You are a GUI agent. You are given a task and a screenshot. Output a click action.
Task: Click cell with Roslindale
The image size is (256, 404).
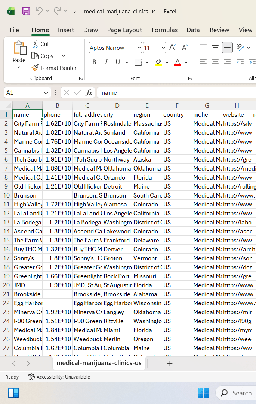(x=117, y=124)
